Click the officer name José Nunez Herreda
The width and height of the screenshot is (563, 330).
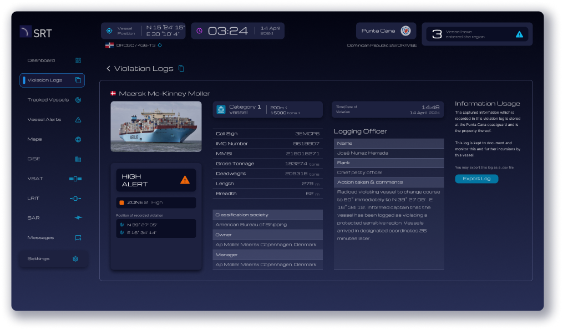(363, 153)
